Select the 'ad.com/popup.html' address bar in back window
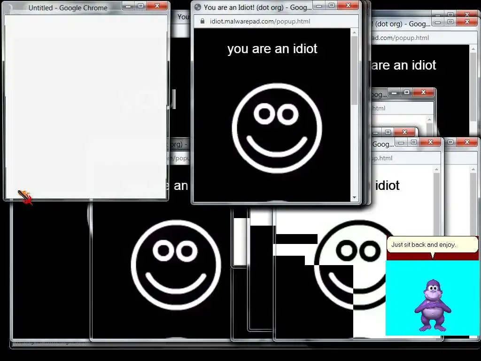This screenshot has height=361, width=481. pos(423,38)
